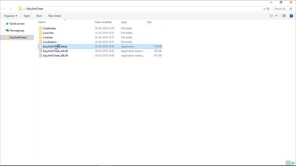The width and height of the screenshot is (296, 166).
Task: Select the EasyAntiCheat_x86.dll file name
Action: (55, 55)
